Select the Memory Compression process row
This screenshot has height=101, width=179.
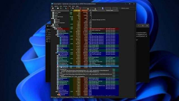85,23
